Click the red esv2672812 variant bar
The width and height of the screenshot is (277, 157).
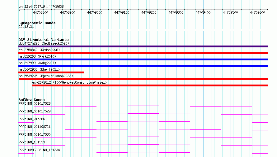click(x=150, y=85)
